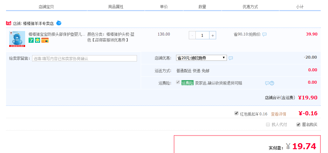Screen dimensions: 328x153
Task: Click the 运送方式 label
Action: point(163,71)
